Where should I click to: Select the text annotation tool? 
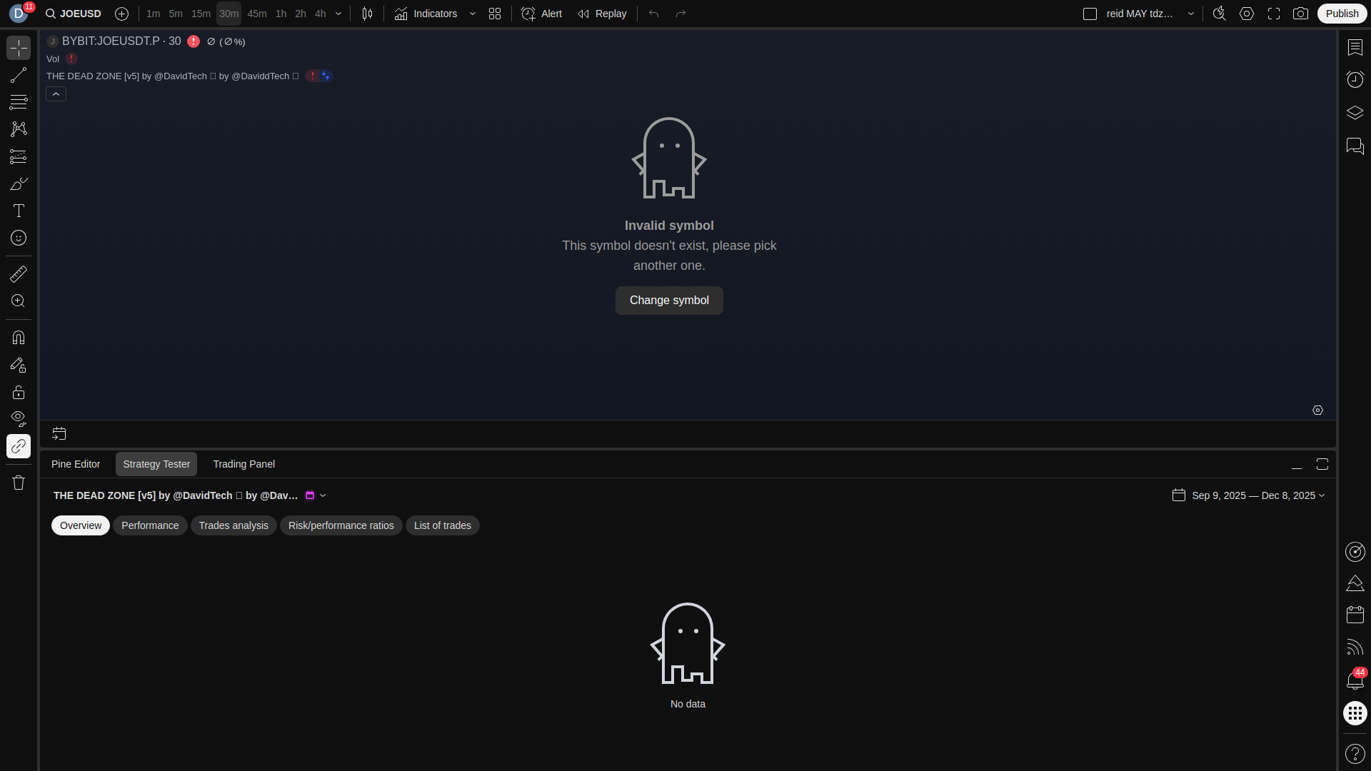[x=19, y=211]
